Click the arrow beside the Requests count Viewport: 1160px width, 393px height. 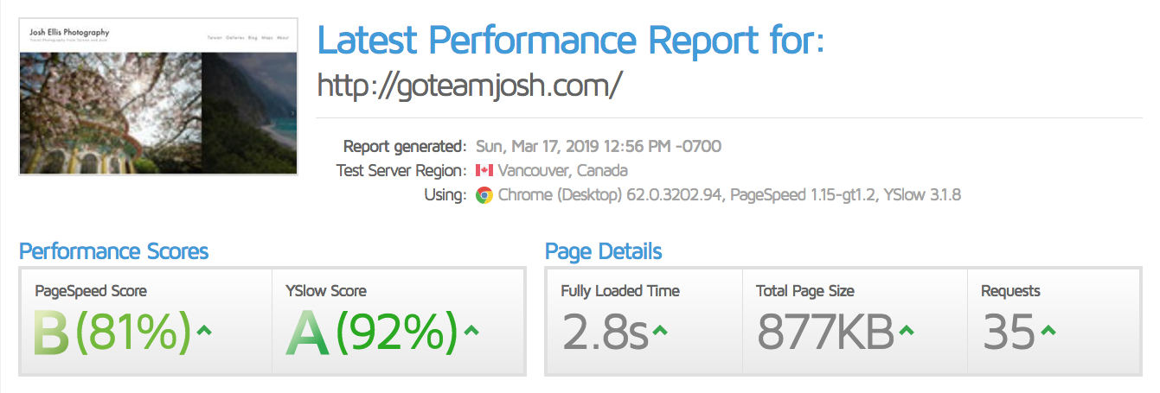(1048, 330)
